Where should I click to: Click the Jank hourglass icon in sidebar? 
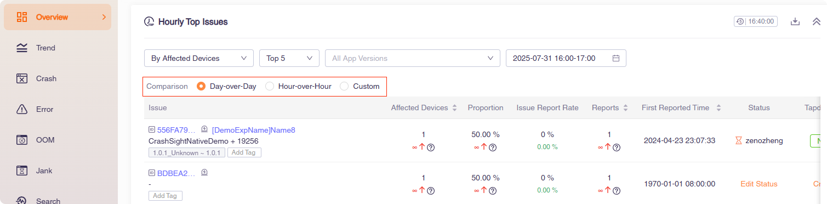tap(22, 171)
